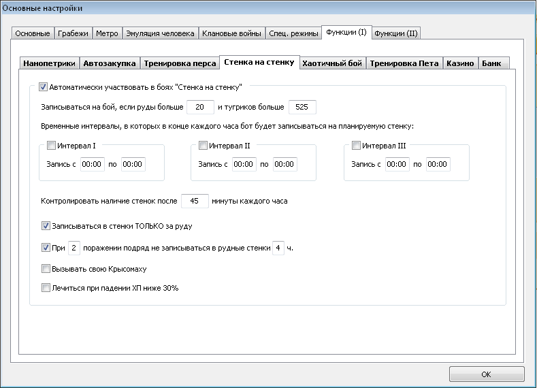Click 'минуты каждого часа' label
Screen dimensions: 537x388
coord(250,201)
